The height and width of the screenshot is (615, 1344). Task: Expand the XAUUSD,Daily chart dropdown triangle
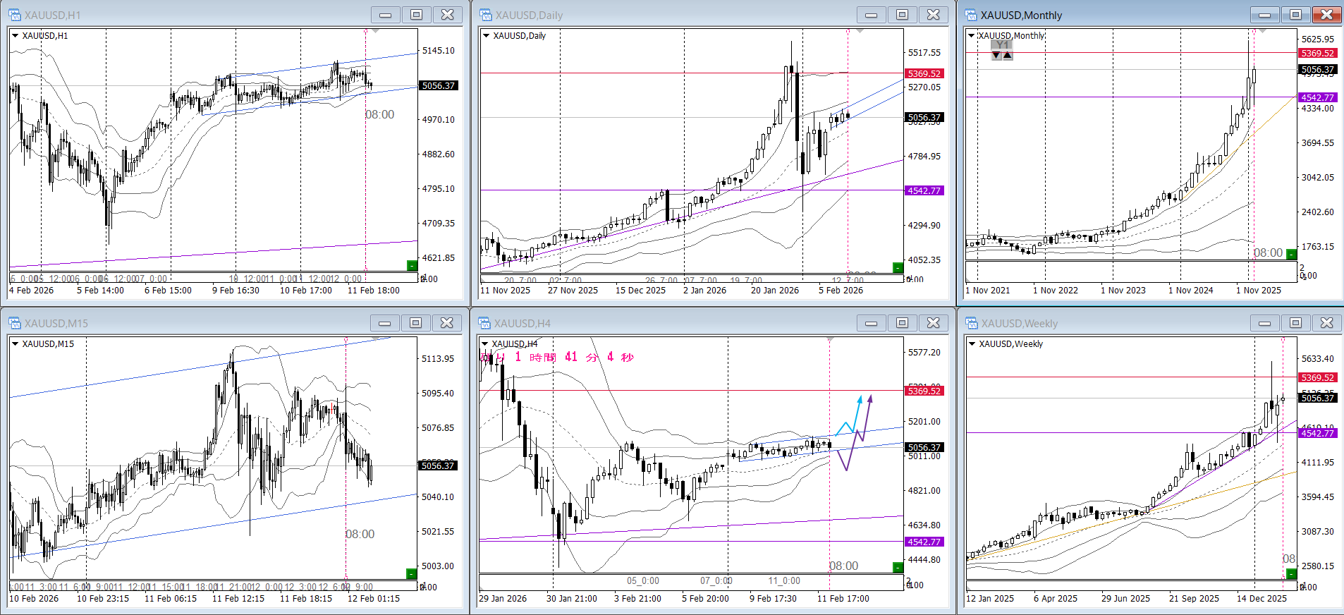[486, 36]
